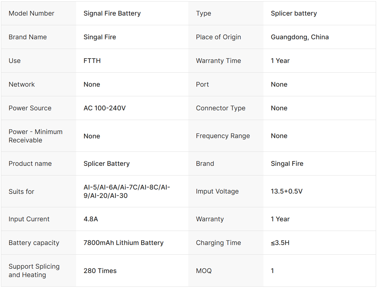
Task: Select the "AC 100-240V" power source value
Action: coord(104,108)
